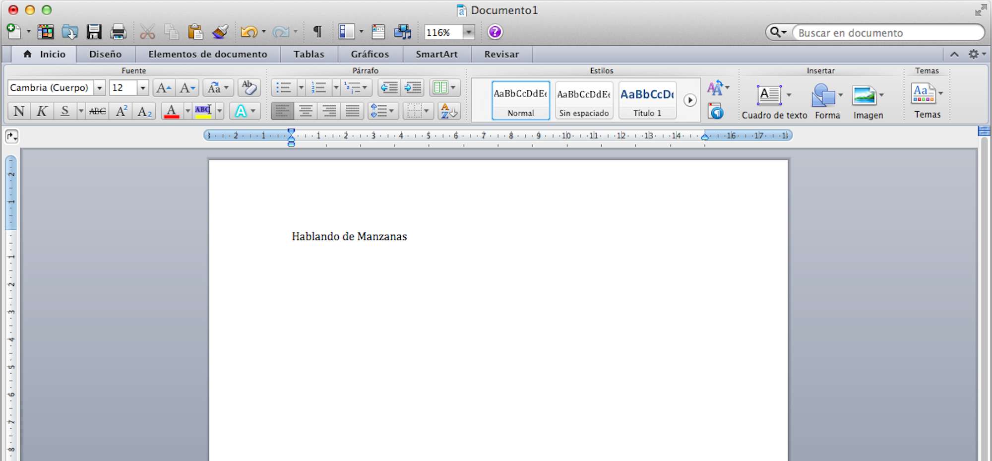Open Word help purple icon
The width and height of the screenshot is (992, 461).
495,32
